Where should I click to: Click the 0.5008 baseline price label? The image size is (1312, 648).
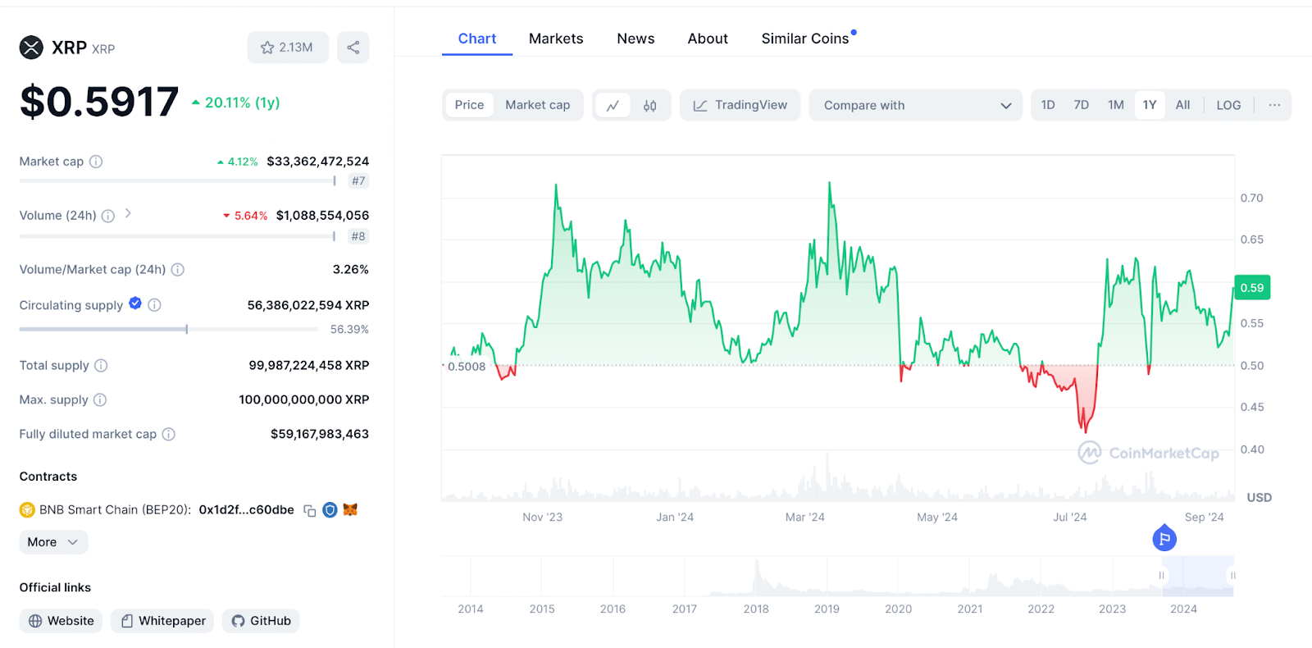[466, 367]
